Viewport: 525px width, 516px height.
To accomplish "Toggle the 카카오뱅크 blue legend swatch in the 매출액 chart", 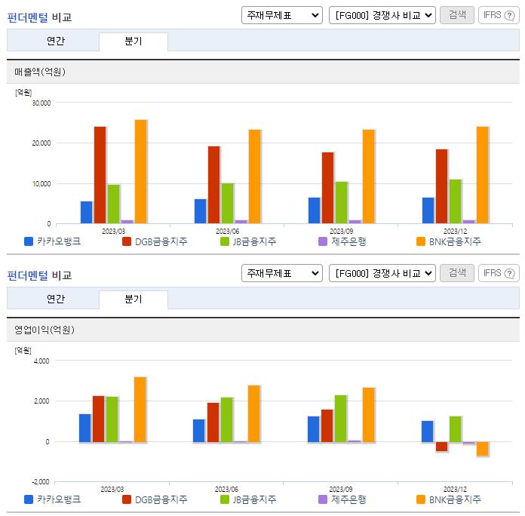I will [29, 241].
